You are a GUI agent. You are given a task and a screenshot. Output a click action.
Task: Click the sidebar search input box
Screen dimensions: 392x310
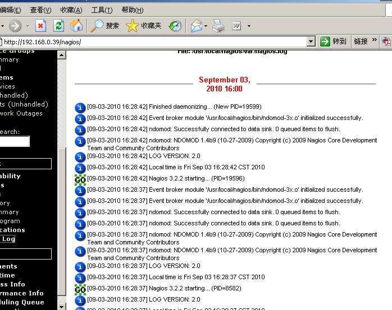pos(15,141)
